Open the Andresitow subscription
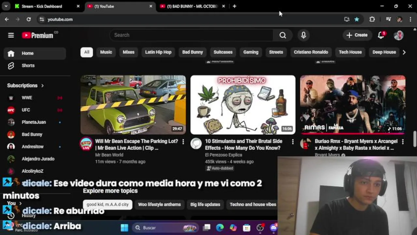 [35, 147]
